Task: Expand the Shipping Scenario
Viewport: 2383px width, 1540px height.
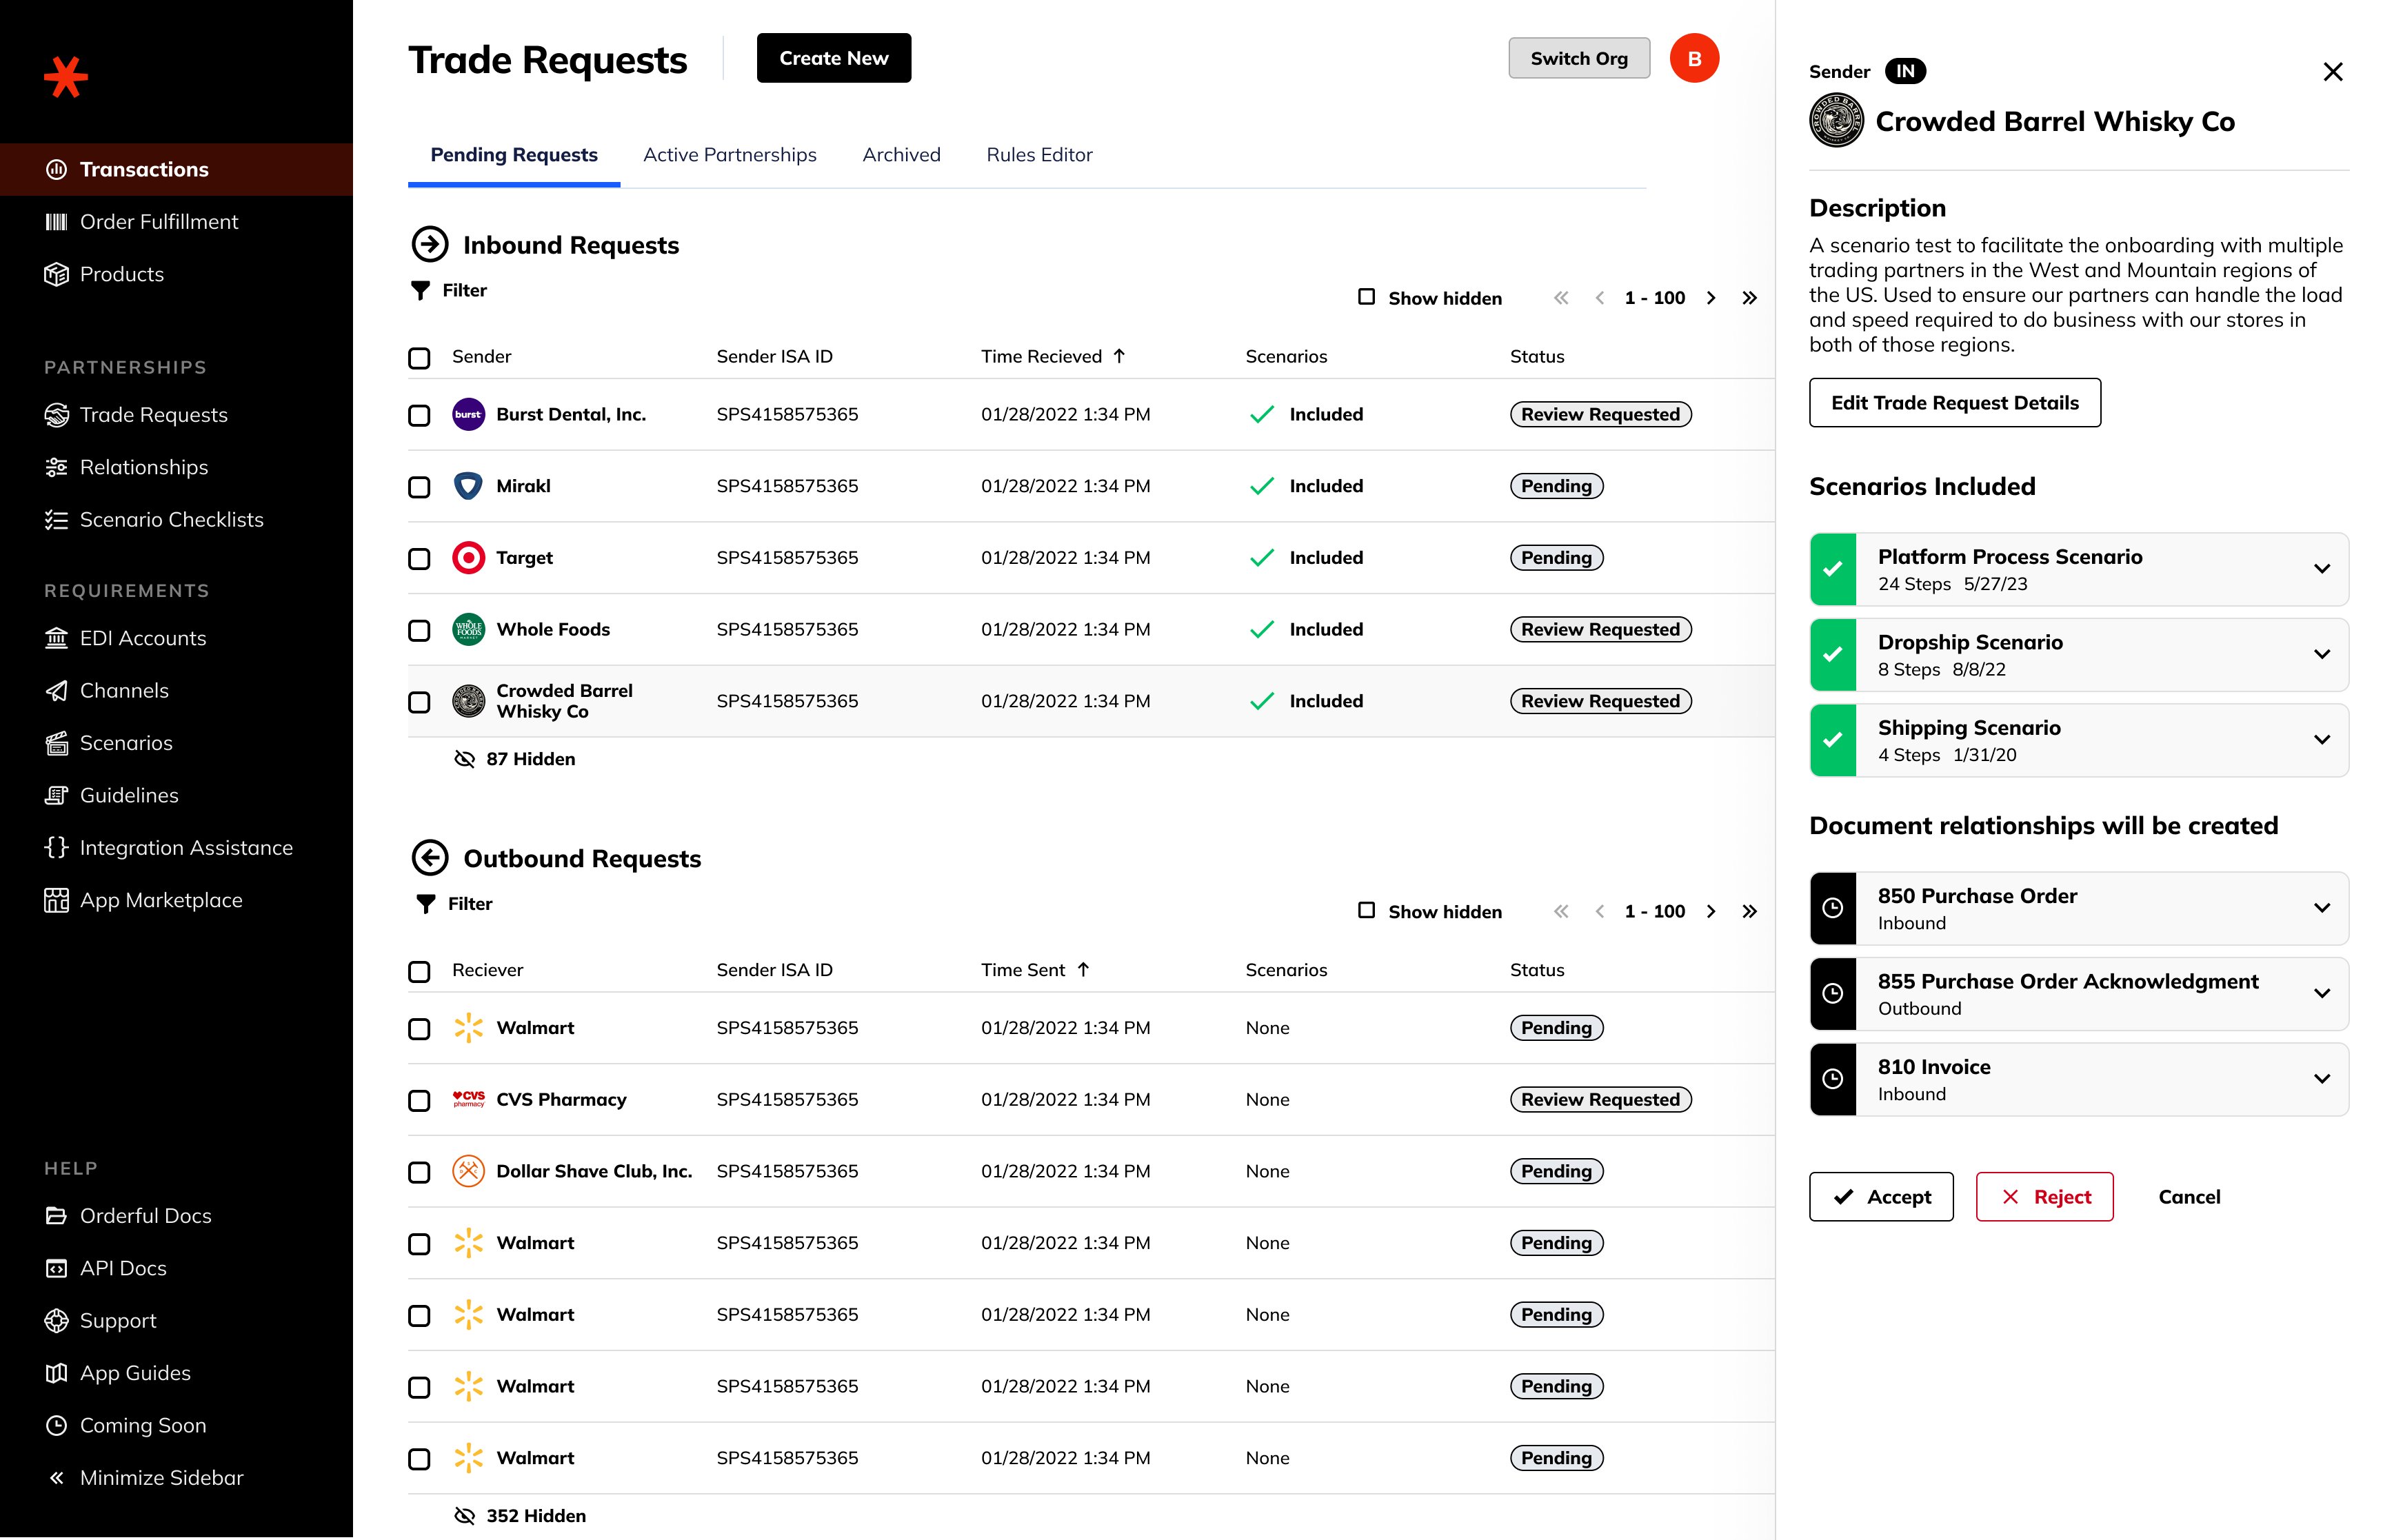Action: click(2322, 740)
